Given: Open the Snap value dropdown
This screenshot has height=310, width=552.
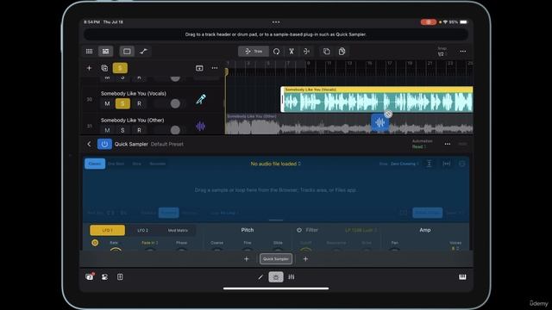Looking at the screenshot, I should 442,52.
